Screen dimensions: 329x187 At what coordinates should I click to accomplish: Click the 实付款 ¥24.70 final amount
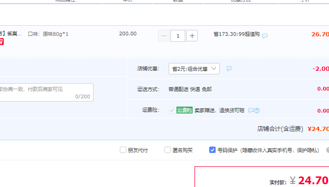coord(299,181)
